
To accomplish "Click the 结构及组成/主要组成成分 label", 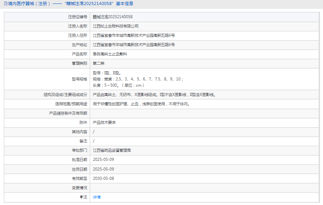I will 65,95.
